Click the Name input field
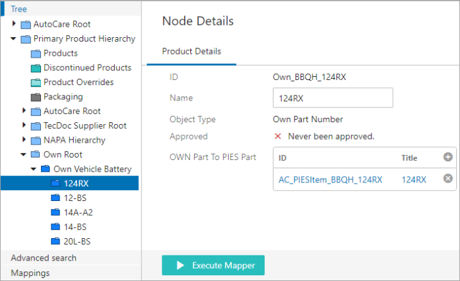Screen dimensions: 460x281 pos(333,98)
